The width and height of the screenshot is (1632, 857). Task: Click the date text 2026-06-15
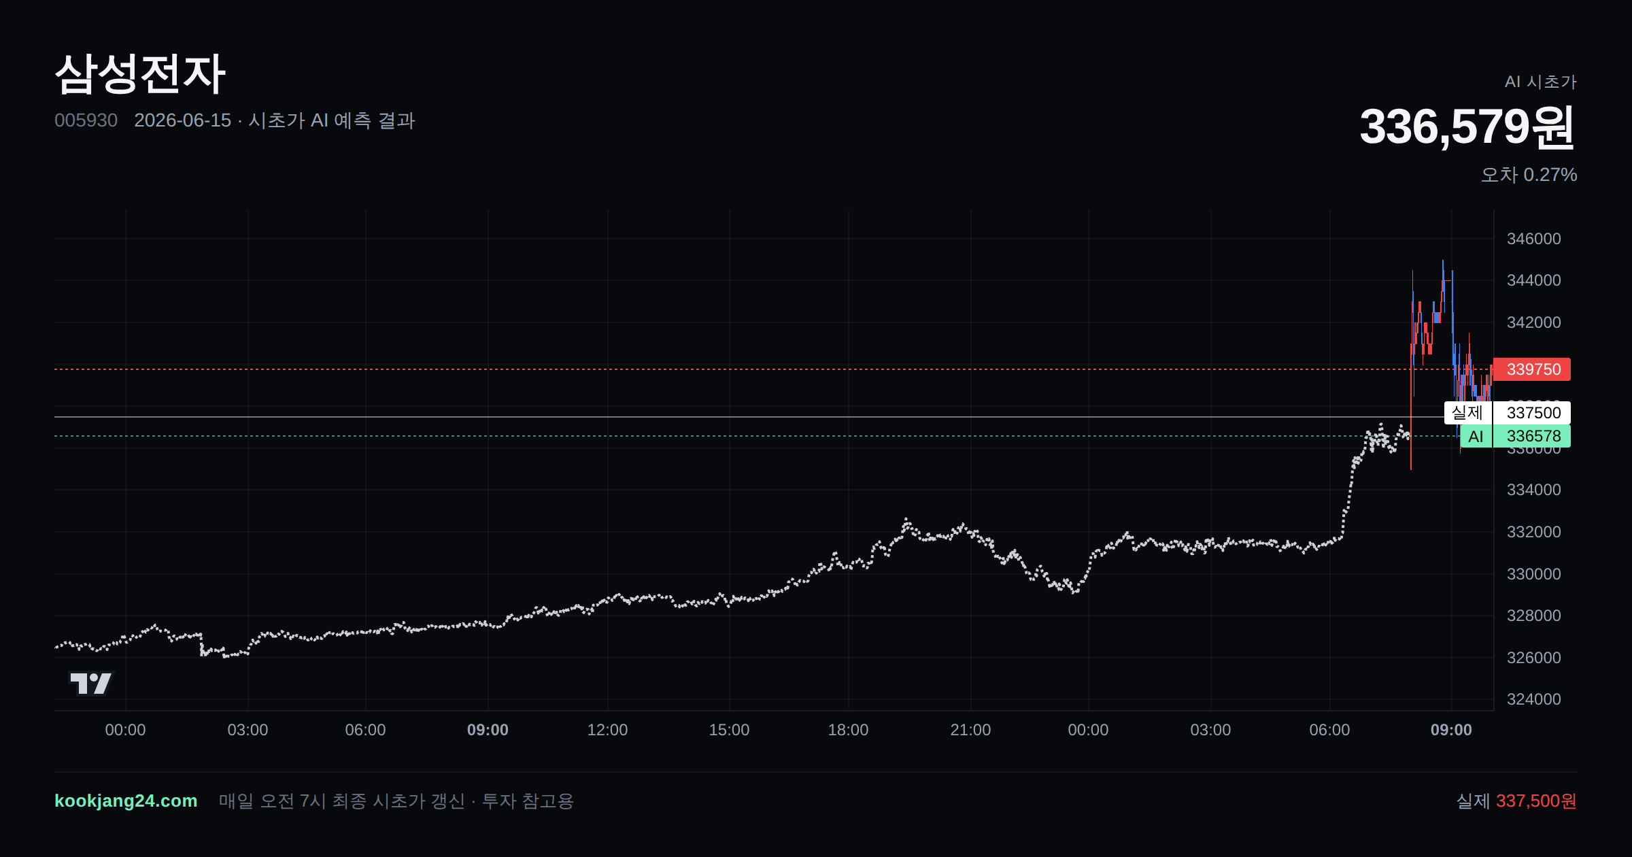click(x=182, y=120)
